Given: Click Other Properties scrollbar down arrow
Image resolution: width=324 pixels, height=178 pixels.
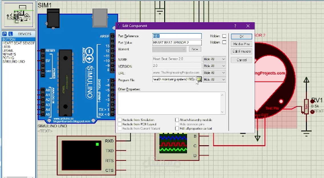Looking at the screenshot, I should click(x=222, y=112).
